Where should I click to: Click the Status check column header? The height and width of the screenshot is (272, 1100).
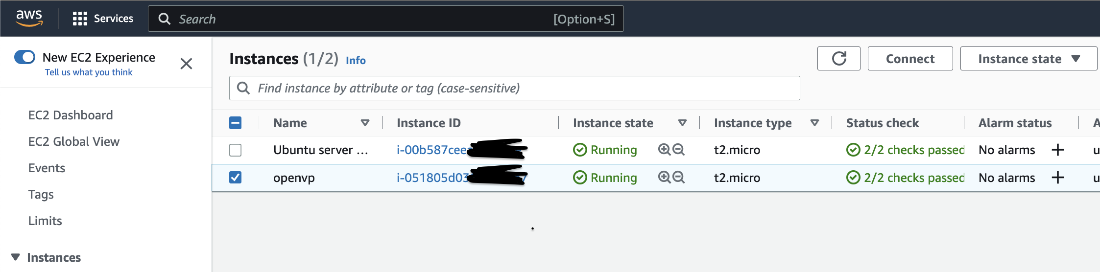883,123
